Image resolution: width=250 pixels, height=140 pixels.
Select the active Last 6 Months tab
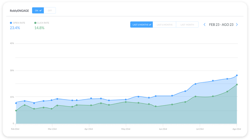click(142, 25)
